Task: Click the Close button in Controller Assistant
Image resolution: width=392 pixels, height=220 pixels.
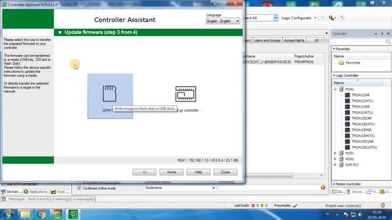Action: [225, 172]
